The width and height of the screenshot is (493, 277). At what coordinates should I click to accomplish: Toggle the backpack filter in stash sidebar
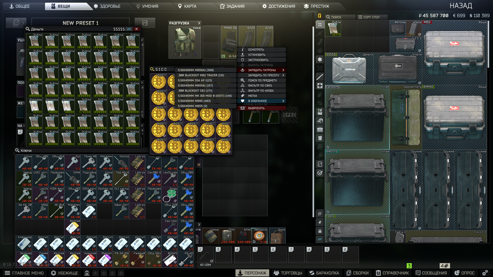(319, 138)
